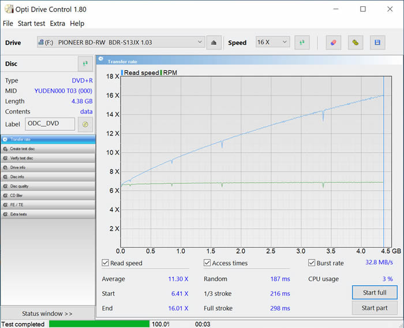Open the Start test menu

tap(32, 24)
